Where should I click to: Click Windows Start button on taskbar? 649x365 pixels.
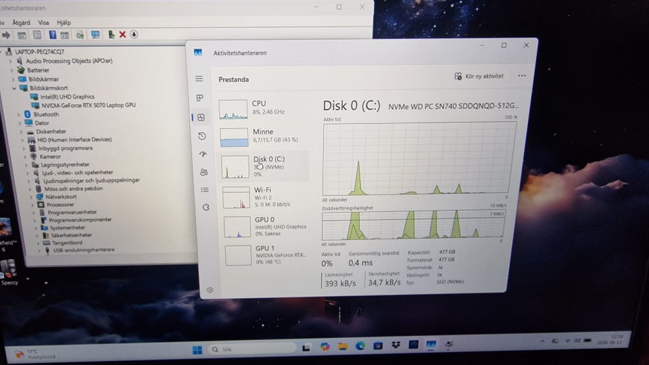pyautogui.click(x=197, y=350)
